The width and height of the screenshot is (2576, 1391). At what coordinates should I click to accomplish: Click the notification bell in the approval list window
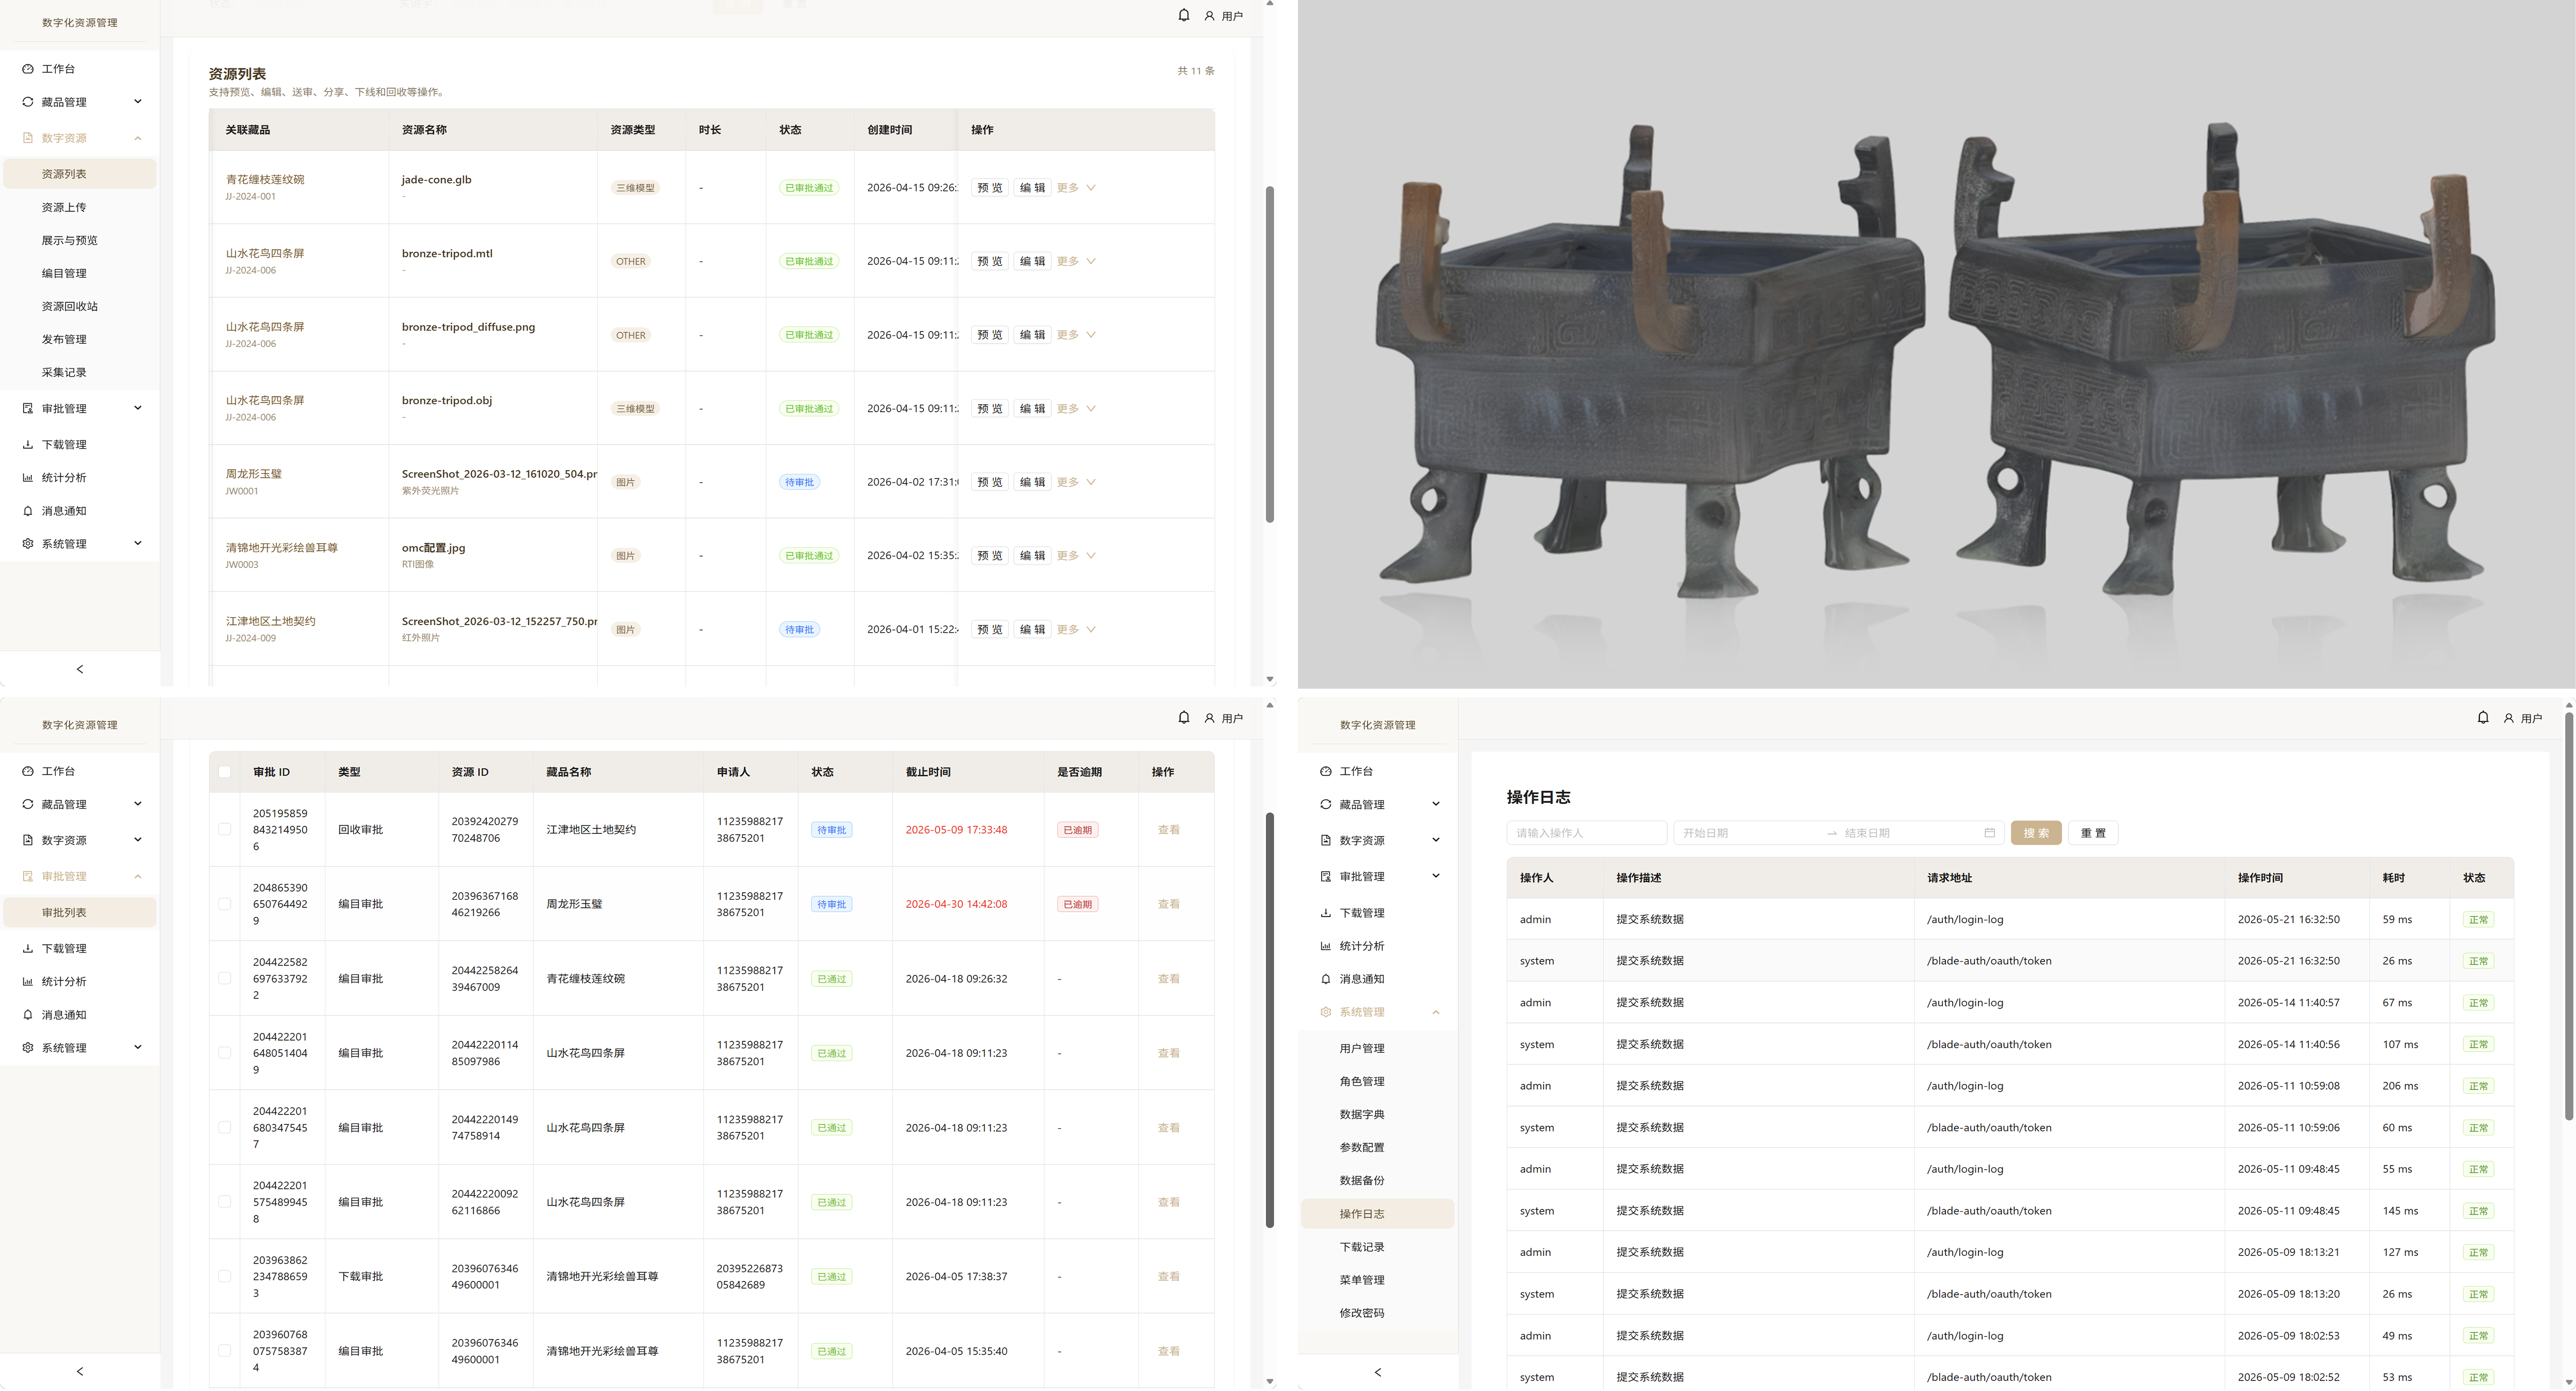click(x=1184, y=717)
